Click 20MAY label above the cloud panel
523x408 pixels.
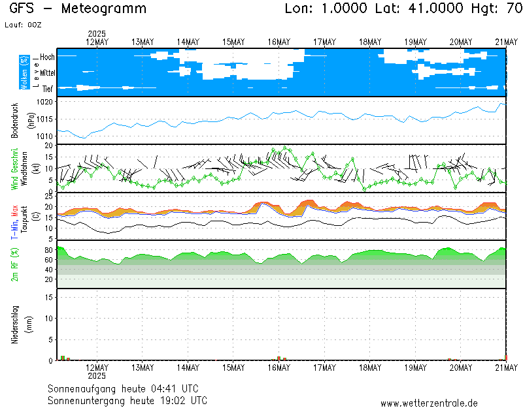tap(461, 42)
